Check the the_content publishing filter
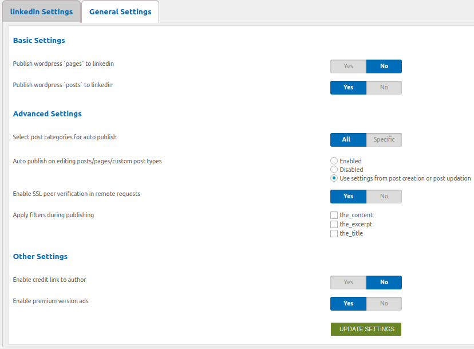The width and height of the screenshot is (474, 349). pyautogui.click(x=334, y=215)
